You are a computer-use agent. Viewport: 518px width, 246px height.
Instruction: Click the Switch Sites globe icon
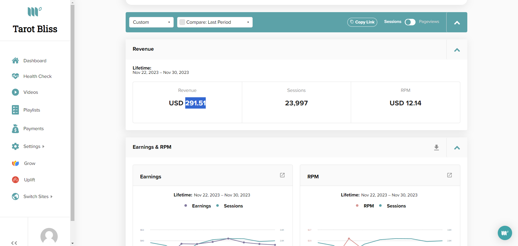[x=15, y=196]
